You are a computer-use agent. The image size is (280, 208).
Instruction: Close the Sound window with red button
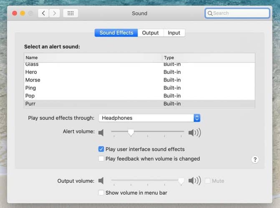[x=15, y=13]
